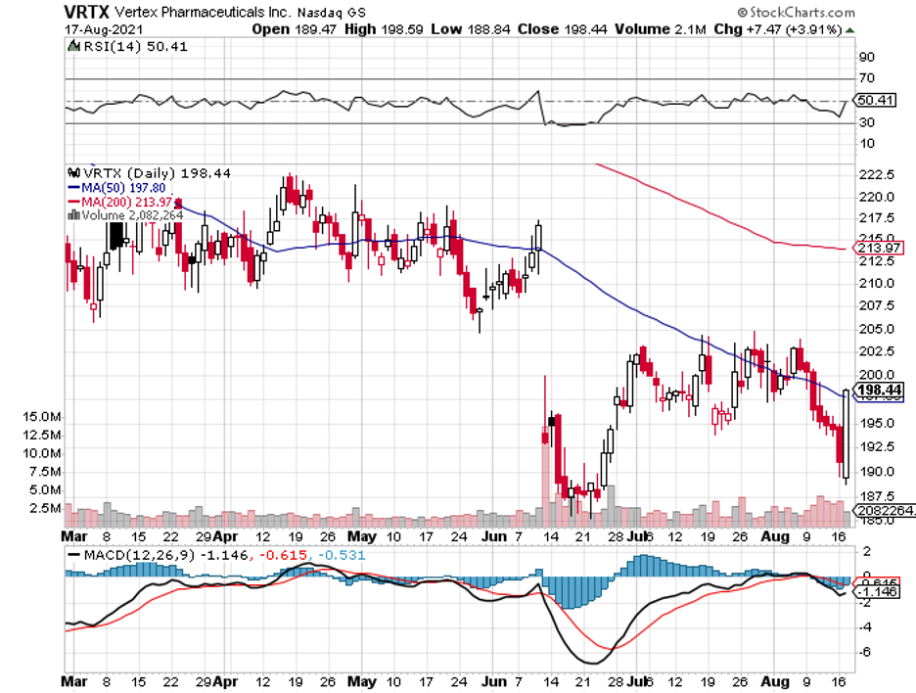Click the Vertex Pharmaceuticals Inc. company name

click(203, 13)
